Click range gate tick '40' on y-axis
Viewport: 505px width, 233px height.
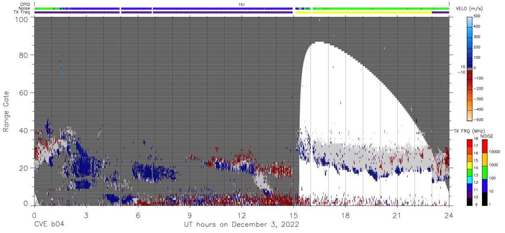click(x=23, y=130)
